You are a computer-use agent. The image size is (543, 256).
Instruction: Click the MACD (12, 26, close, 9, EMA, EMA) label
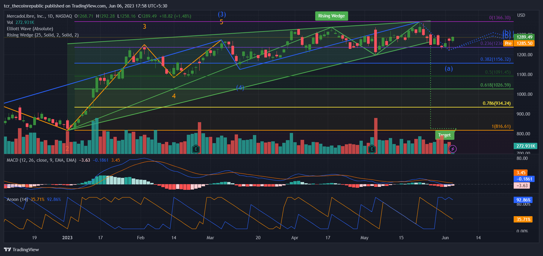(x=41, y=160)
